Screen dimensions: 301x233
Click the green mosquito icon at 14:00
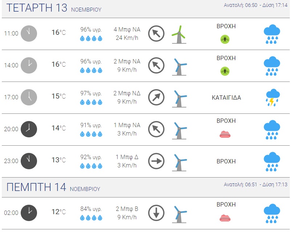225,71
